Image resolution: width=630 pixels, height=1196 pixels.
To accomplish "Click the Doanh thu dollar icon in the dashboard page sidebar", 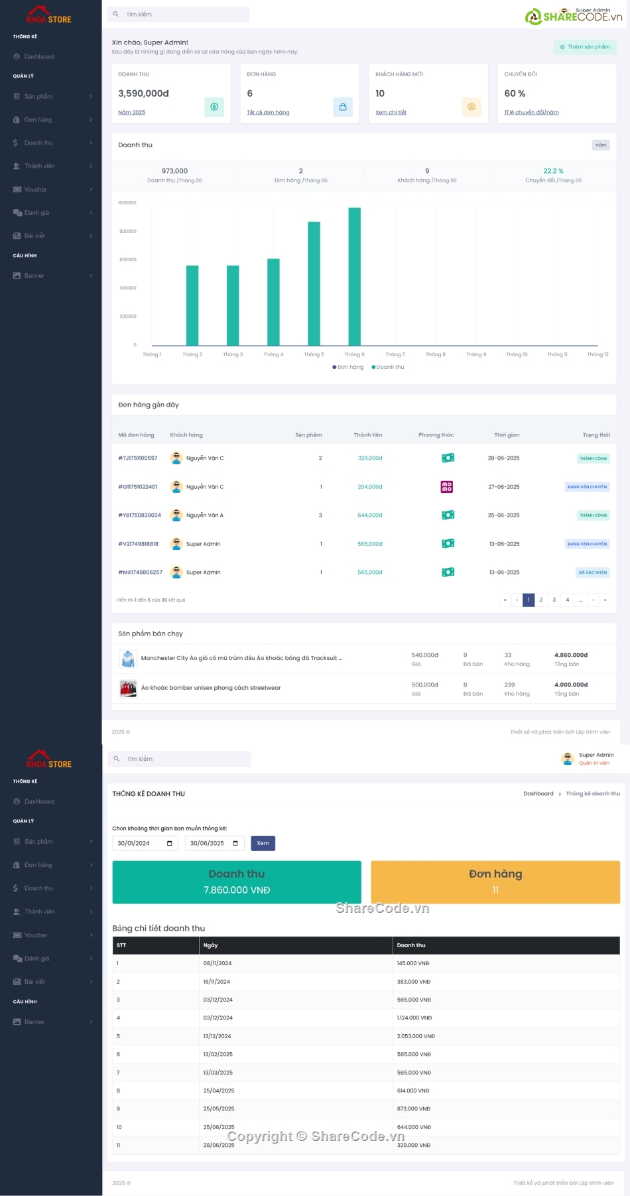I will click(16, 143).
